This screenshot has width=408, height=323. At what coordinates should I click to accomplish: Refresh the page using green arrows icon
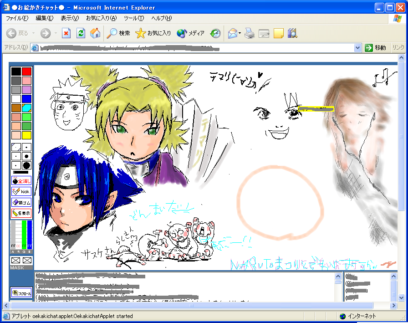click(81, 33)
